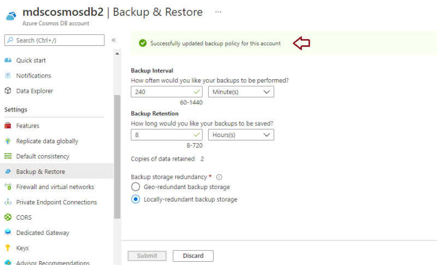The width and height of the screenshot is (437, 265).
Task: Click the info icon beside Backup storage redundancy
Action: 220,177
